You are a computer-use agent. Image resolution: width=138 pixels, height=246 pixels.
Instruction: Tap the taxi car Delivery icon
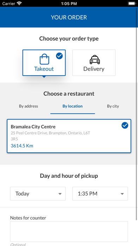click(95, 60)
